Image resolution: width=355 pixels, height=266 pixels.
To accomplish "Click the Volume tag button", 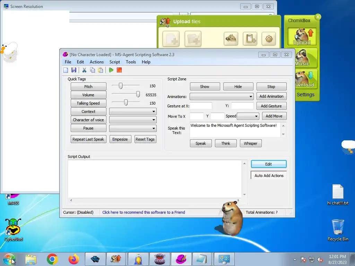I will 88,95.
